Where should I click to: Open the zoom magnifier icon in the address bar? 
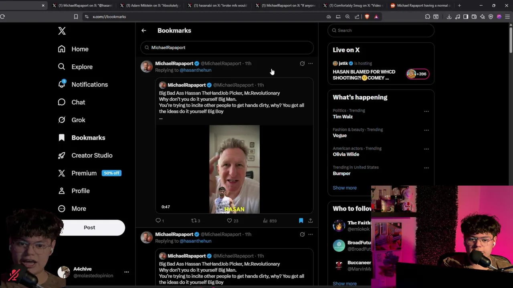point(347,17)
